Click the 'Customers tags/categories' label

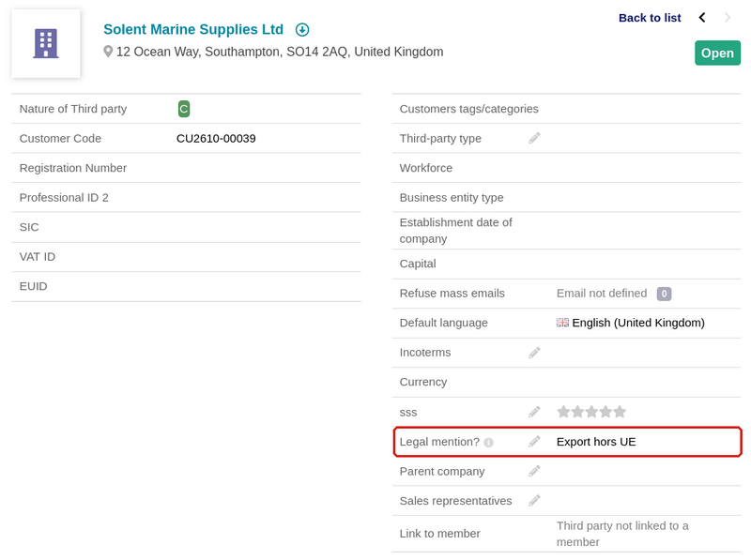(x=468, y=109)
